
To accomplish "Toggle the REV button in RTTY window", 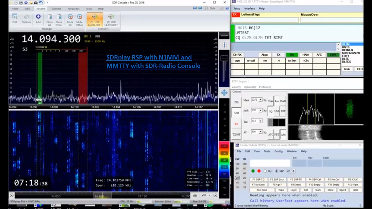I will point(333,55).
